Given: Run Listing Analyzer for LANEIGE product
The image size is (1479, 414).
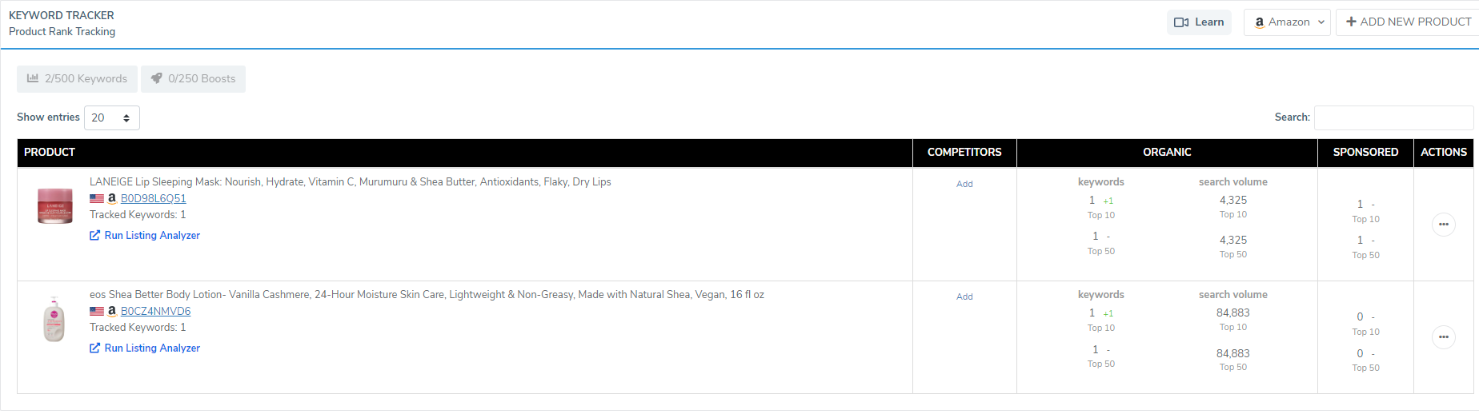Looking at the screenshot, I should [152, 235].
